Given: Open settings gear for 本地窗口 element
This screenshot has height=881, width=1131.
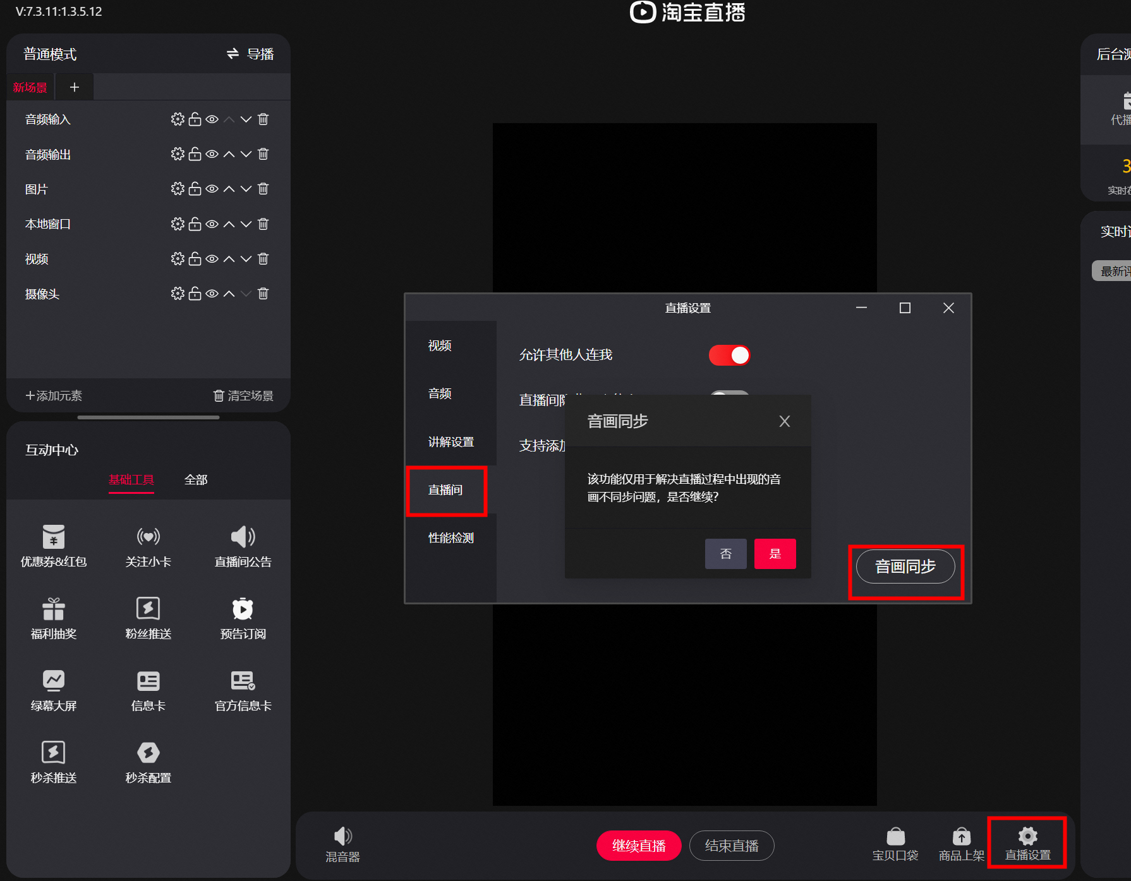Looking at the screenshot, I should (x=178, y=224).
